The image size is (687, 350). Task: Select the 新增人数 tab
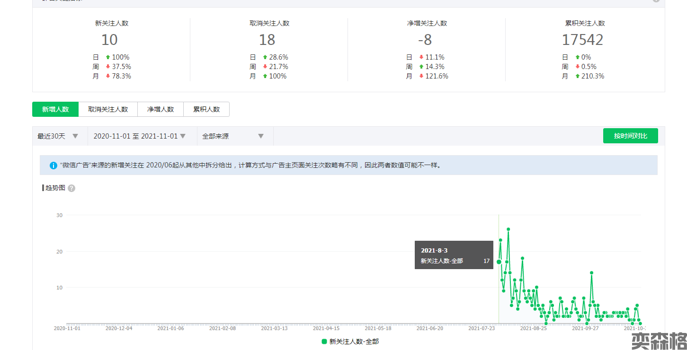pyautogui.click(x=55, y=109)
